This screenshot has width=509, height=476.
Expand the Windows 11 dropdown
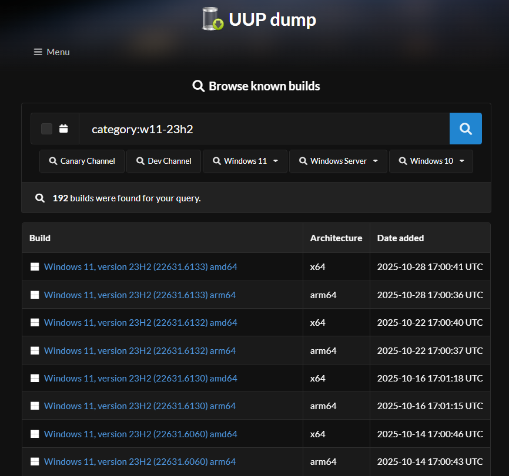[x=245, y=161]
